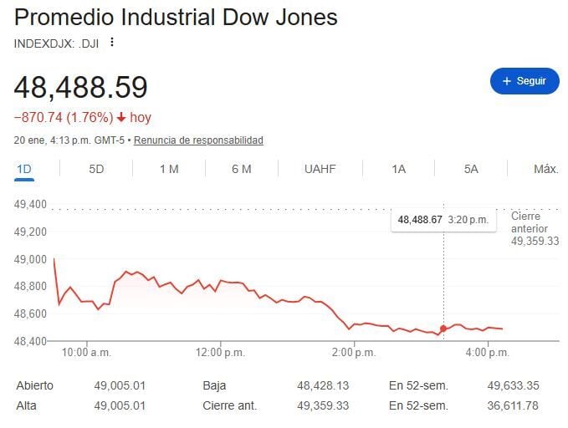Switch to the 5D time range tab
Viewport: 568px width, 428px height.
(x=96, y=169)
